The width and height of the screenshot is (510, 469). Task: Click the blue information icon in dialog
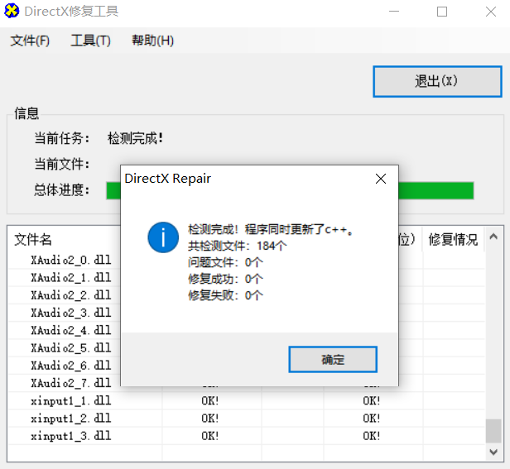(163, 237)
